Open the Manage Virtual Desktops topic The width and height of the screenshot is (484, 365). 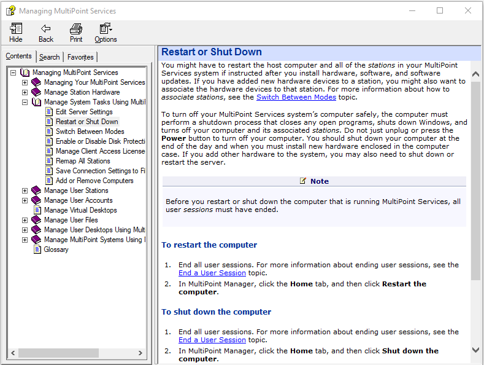point(80,210)
